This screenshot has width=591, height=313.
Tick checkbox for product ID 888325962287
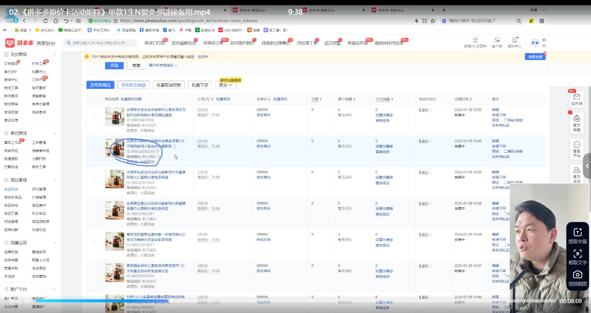94,210
